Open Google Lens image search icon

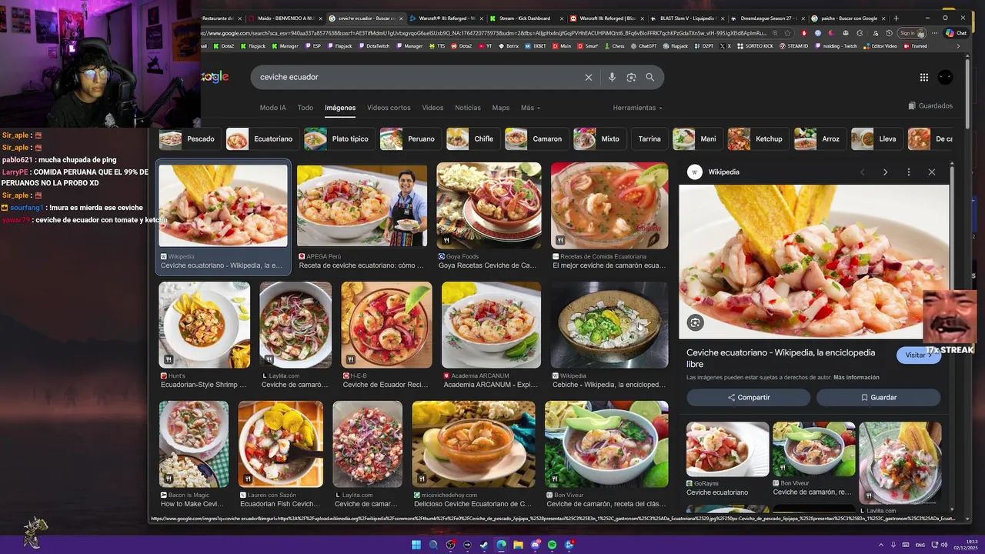[x=631, y=77]
